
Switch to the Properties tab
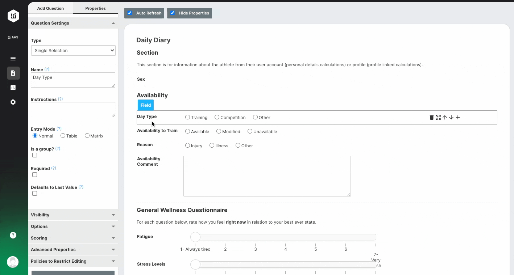pyautogui.click(x=96, y=8)
